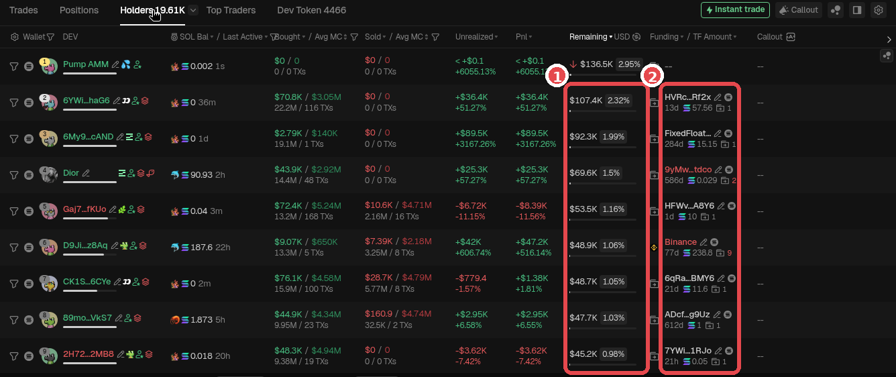The image size is (896, 377).
Task: Open the explorer icon next to FixedFloat funding
Action: pyautogui.click(x=728, y=133)
